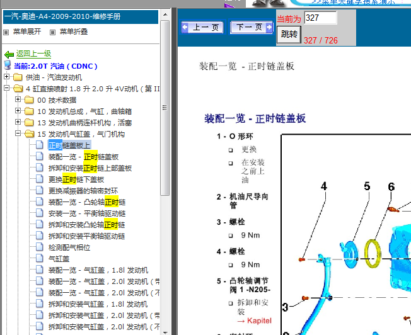Click the page icon beside 更换正时链下盖板
Viewport: 411px width, 335px height.
coord(40,179)
